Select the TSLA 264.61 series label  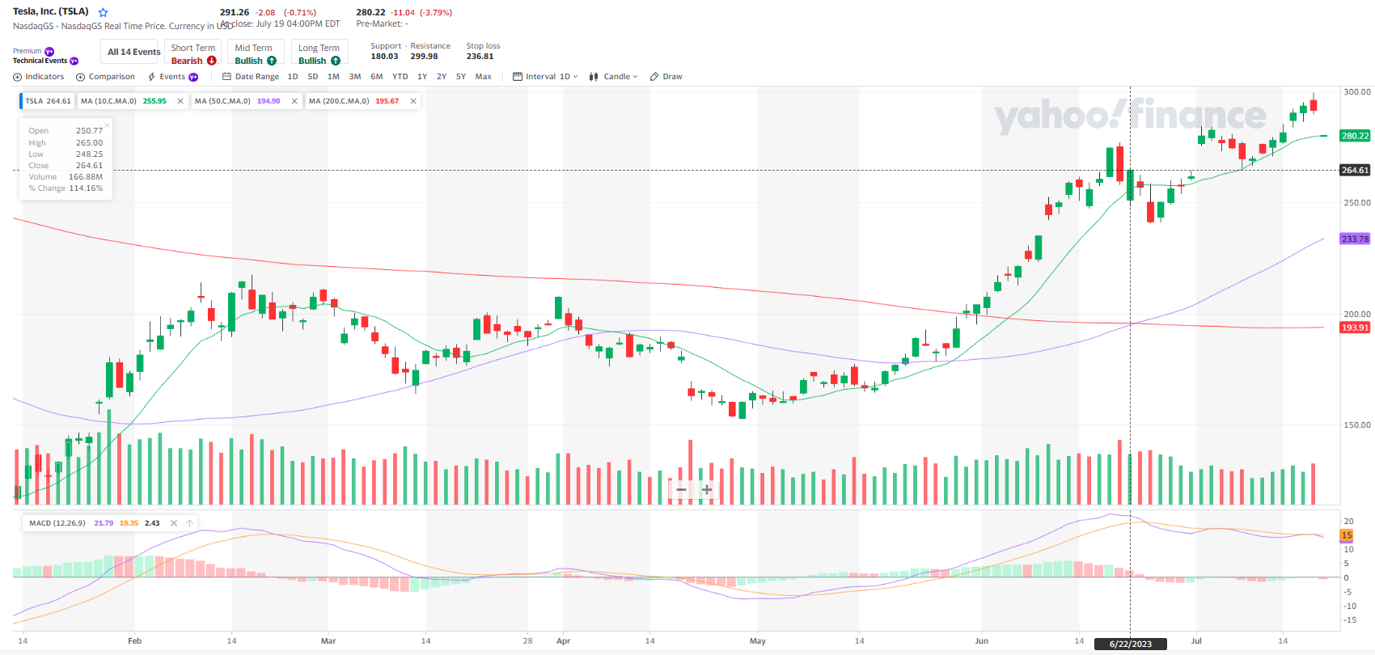coord(48,101)
